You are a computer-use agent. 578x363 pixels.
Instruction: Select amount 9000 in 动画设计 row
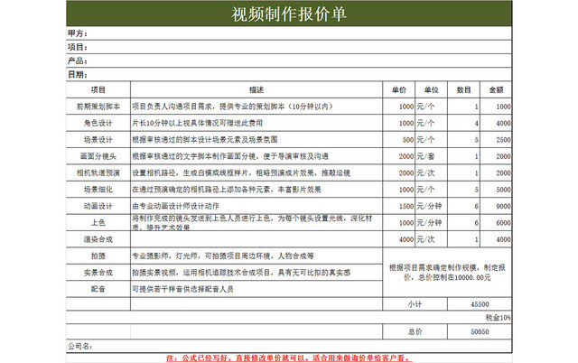[496, 206]
